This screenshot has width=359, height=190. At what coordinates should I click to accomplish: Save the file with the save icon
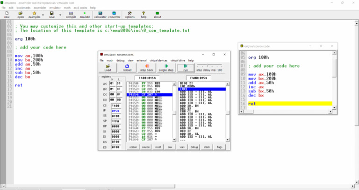coord(52,15)
